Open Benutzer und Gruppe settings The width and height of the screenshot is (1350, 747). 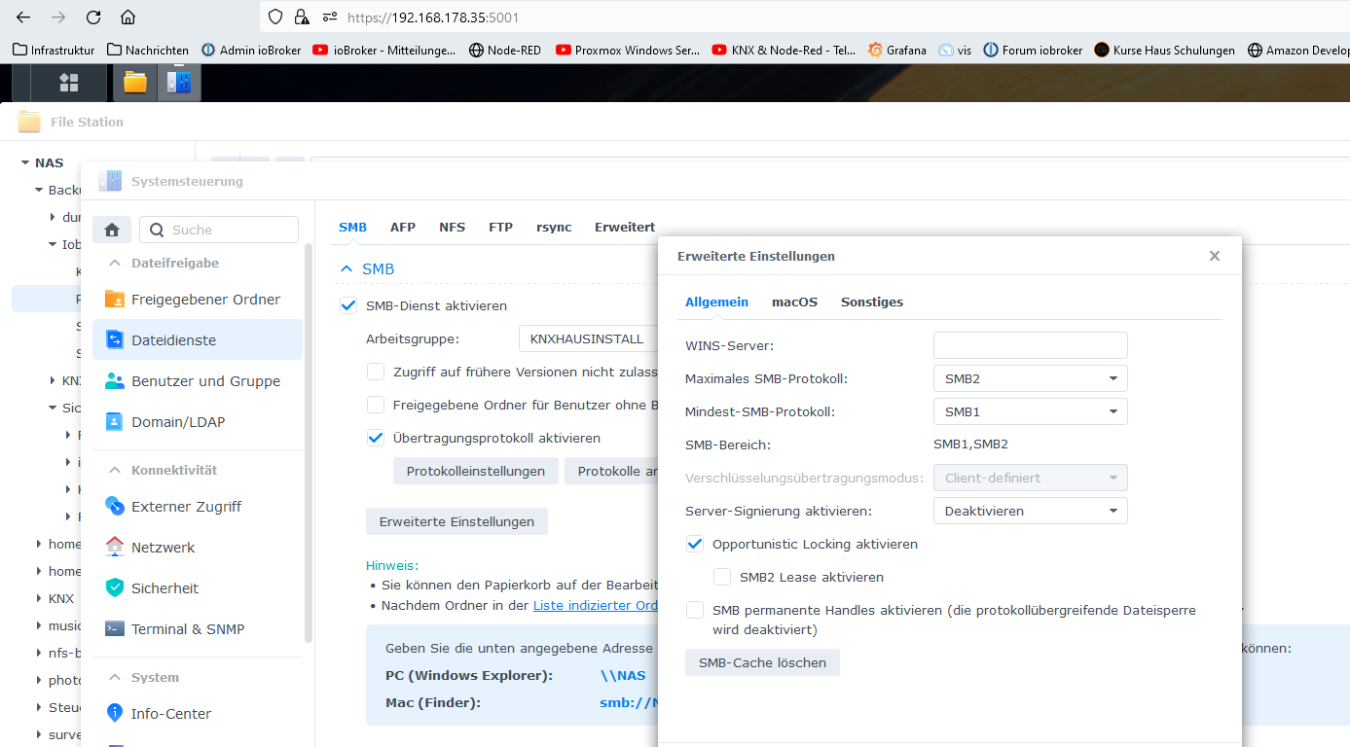tap(198, 381)
